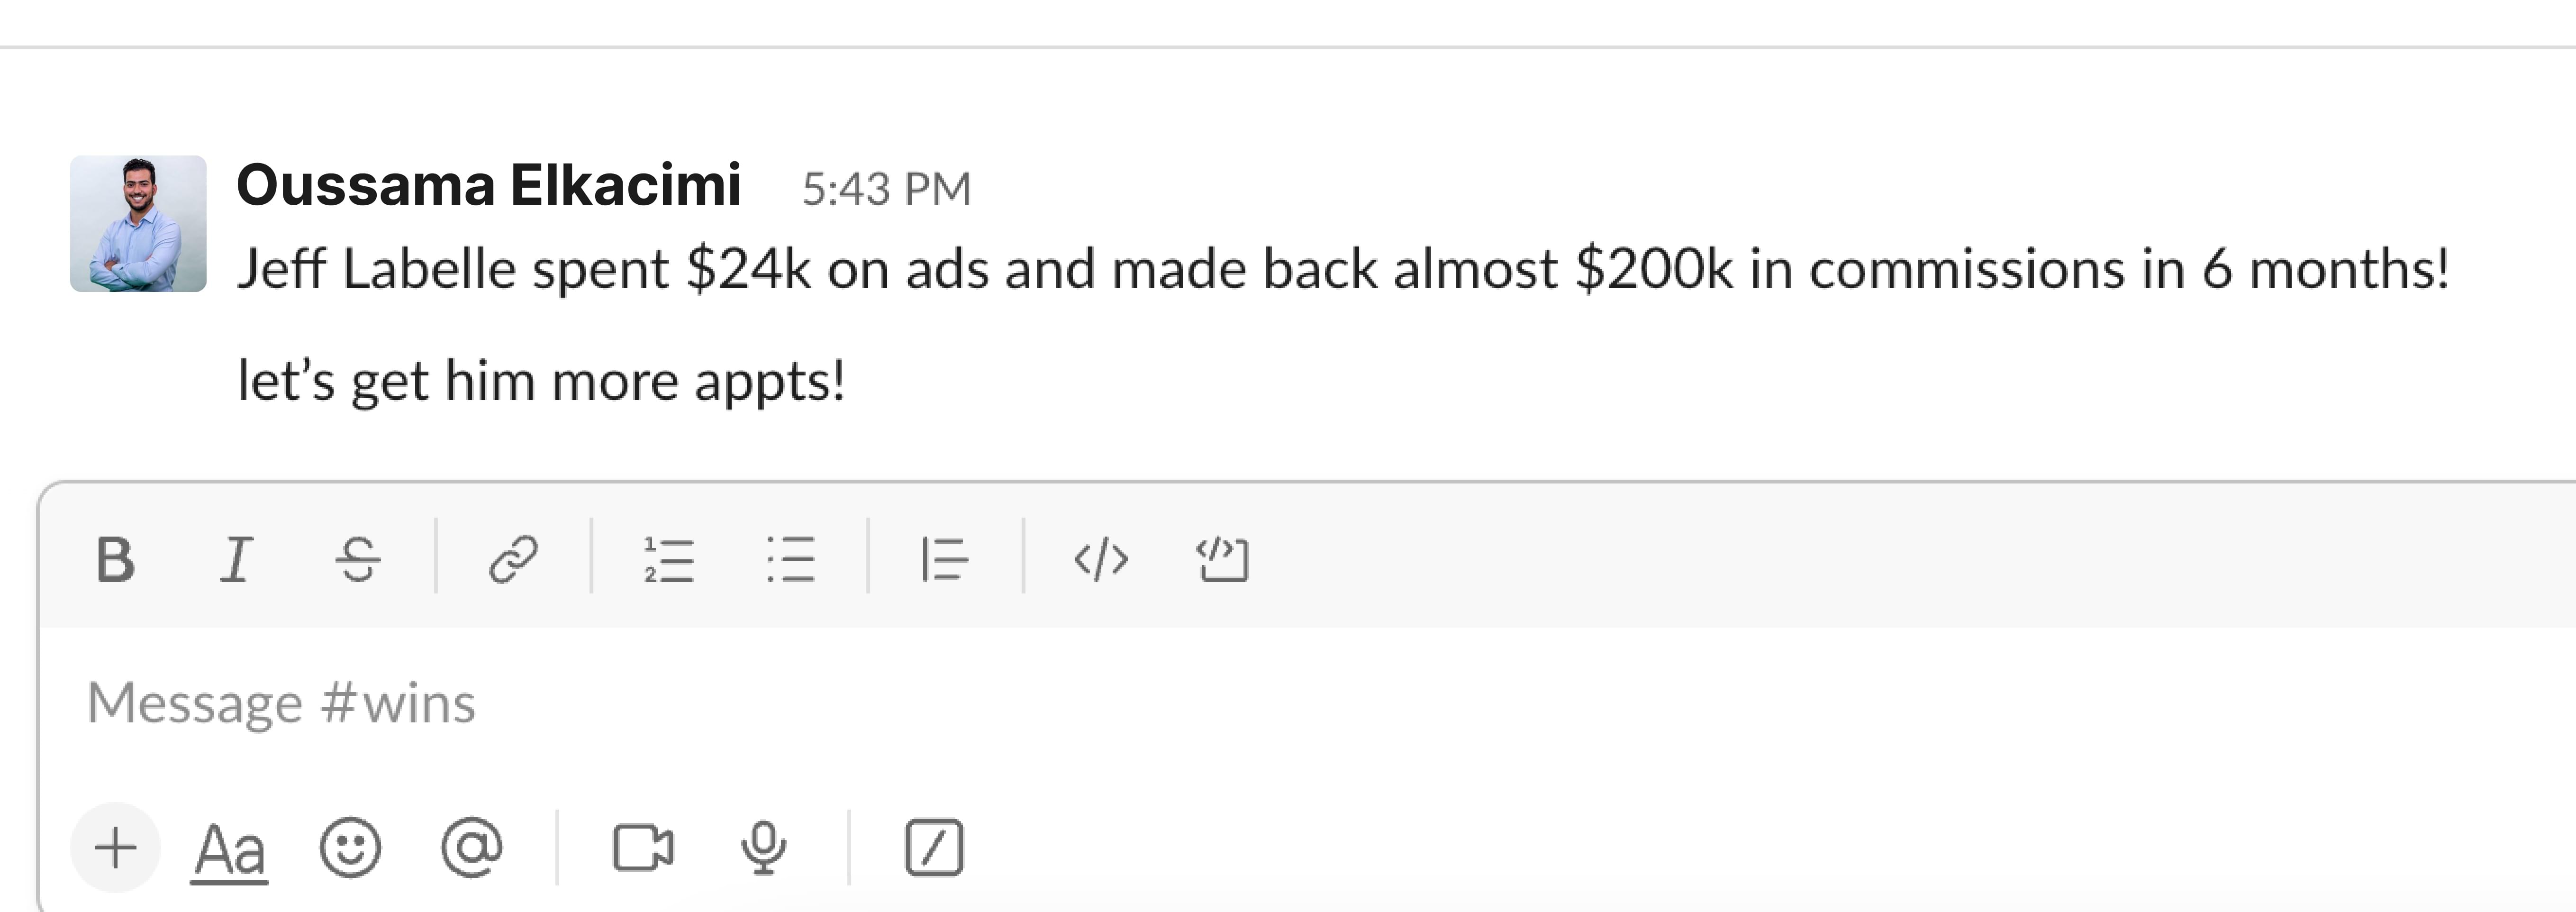Toggle italic text formatting
The image size is (2576, 912).
click(x=236, y=558)
